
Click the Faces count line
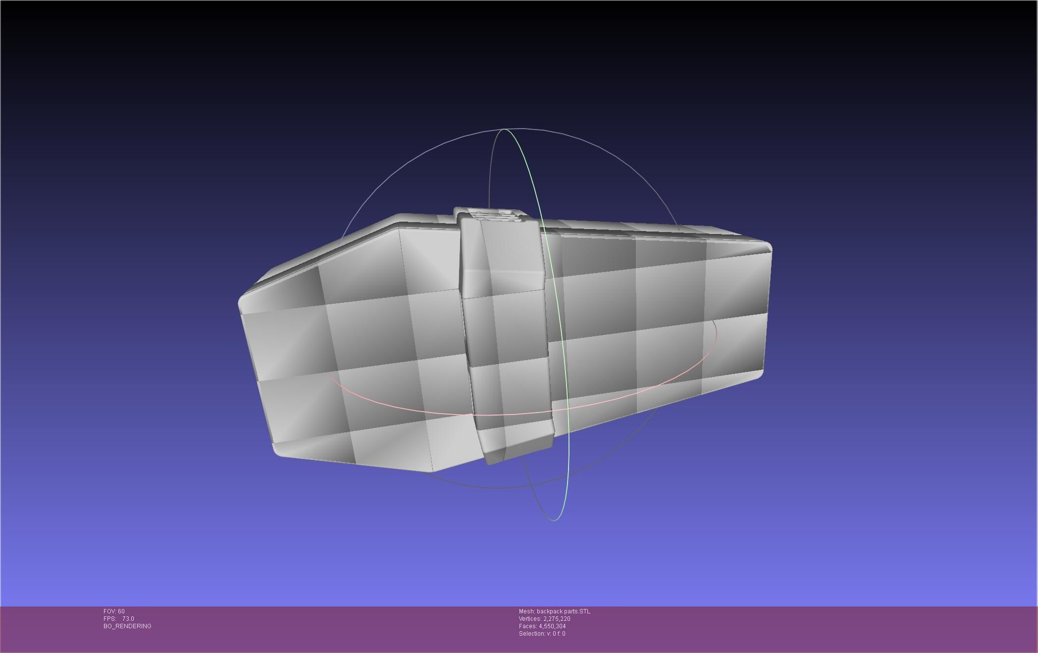tap(542, 626)
